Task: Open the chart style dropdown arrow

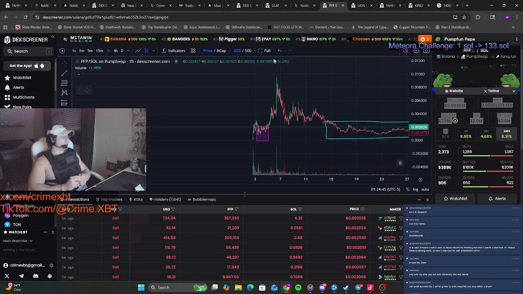Action: point(154,51)
